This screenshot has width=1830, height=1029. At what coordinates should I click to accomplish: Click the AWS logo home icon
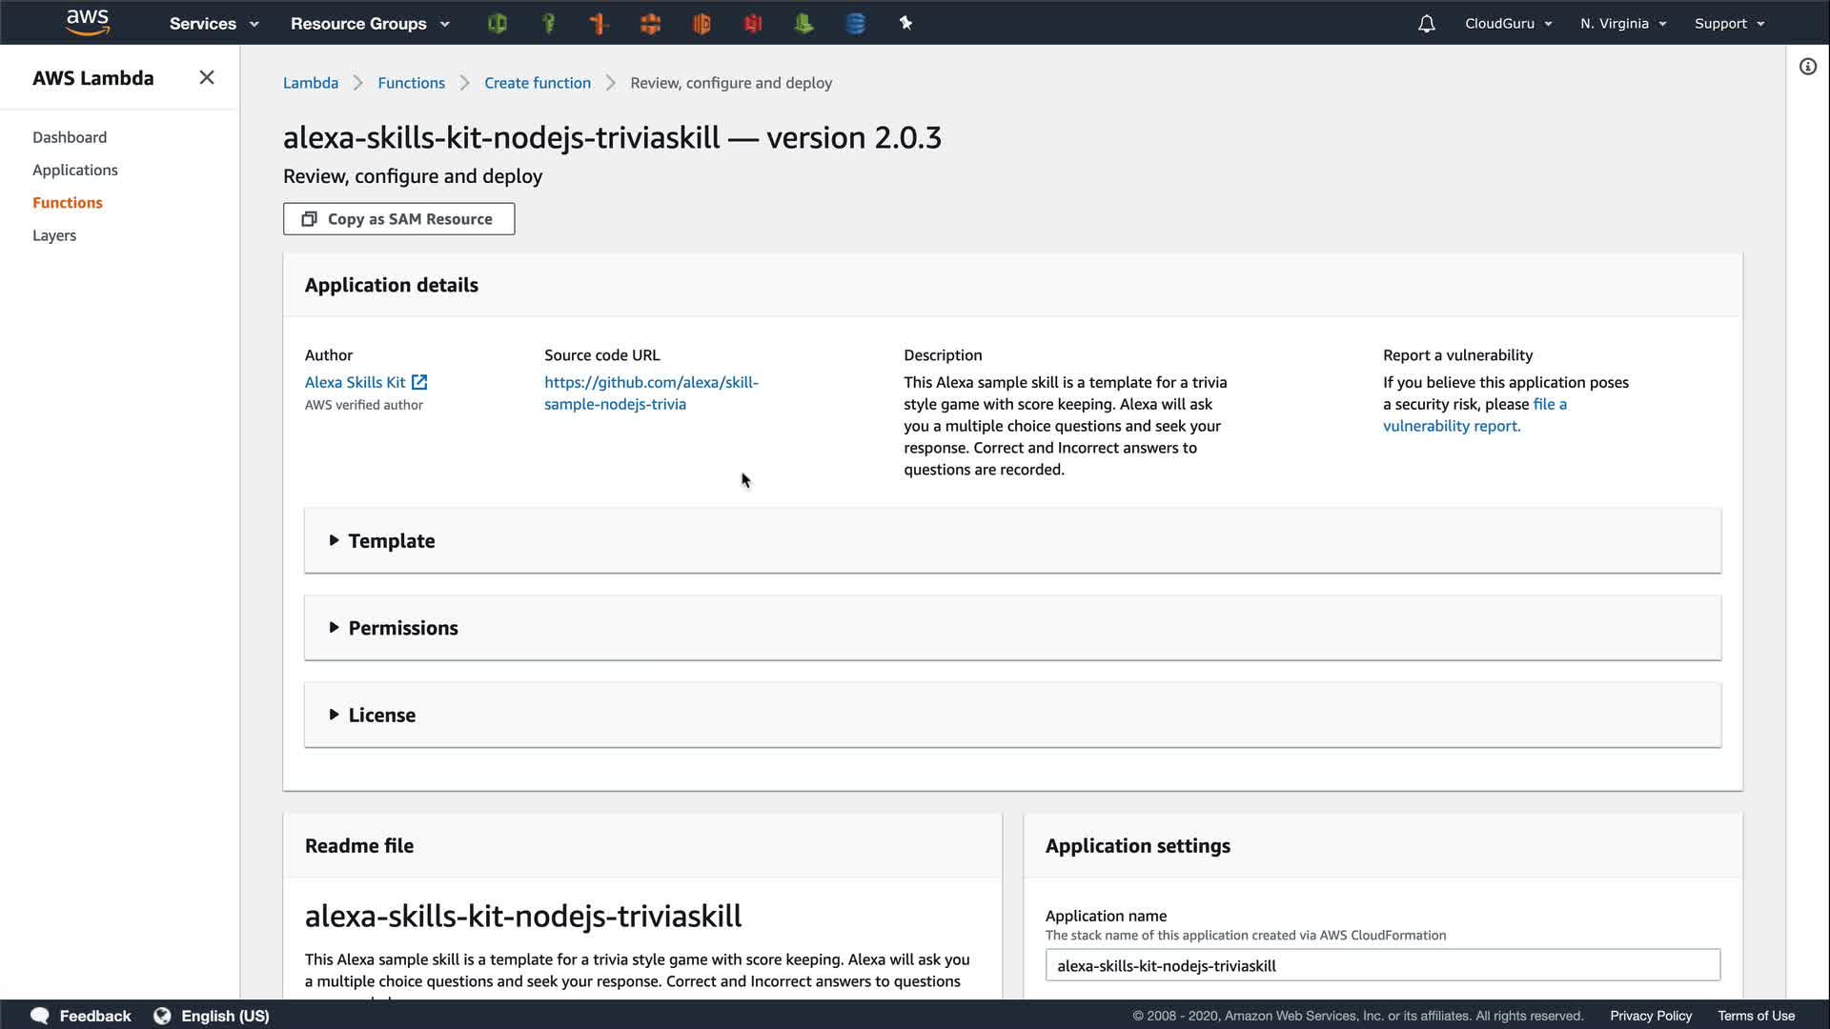[88, 22]
